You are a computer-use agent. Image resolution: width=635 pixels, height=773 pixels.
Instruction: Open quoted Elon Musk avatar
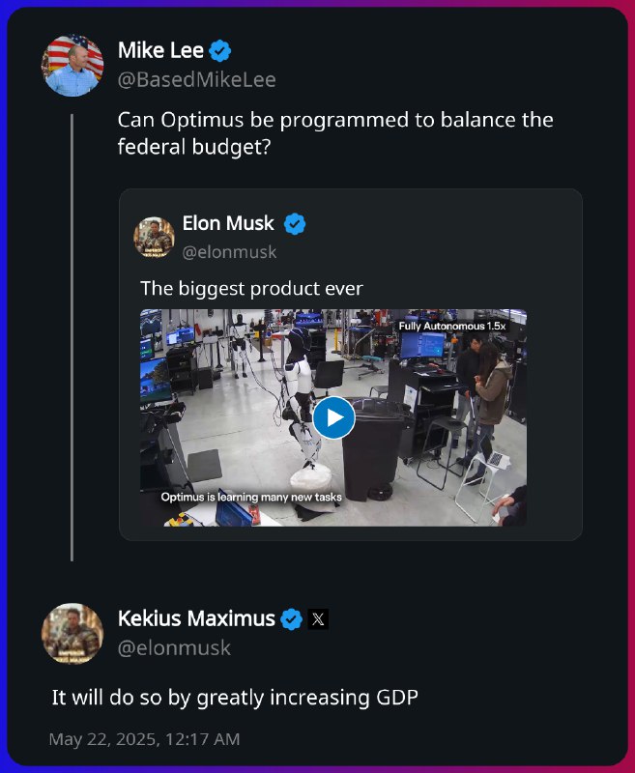154,237
